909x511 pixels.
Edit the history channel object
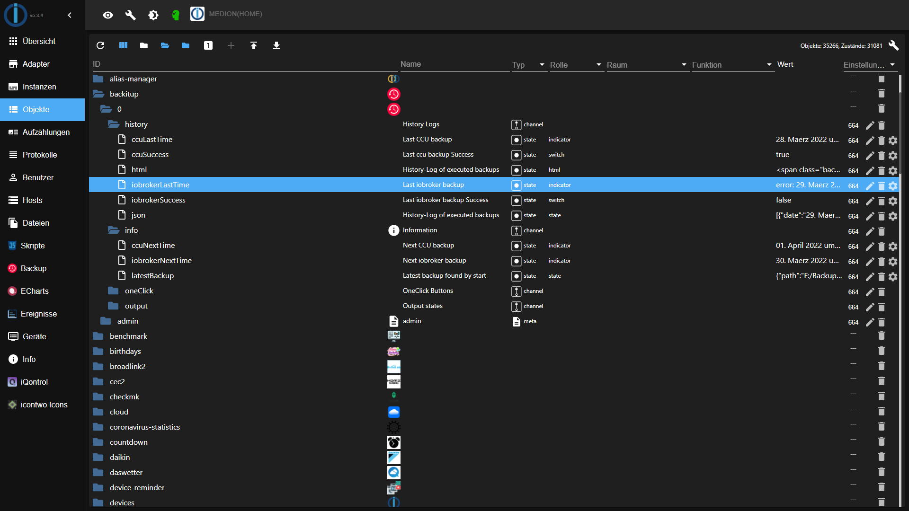tap(870, 125)
